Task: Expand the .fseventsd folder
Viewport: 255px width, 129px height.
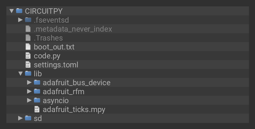Action: coord(21,20)
